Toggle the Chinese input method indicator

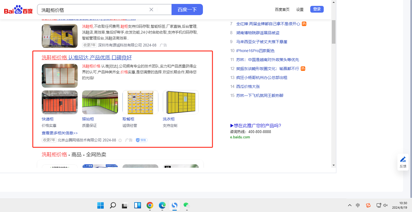pos(358,205)
